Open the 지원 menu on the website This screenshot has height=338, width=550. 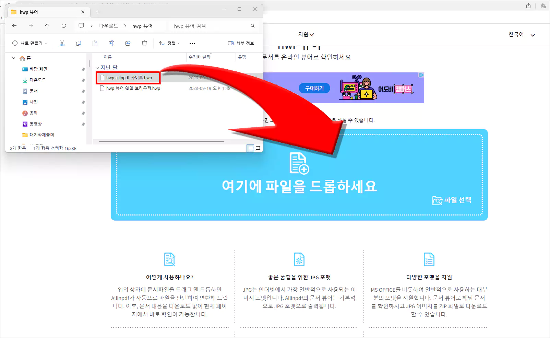(306, 34)
